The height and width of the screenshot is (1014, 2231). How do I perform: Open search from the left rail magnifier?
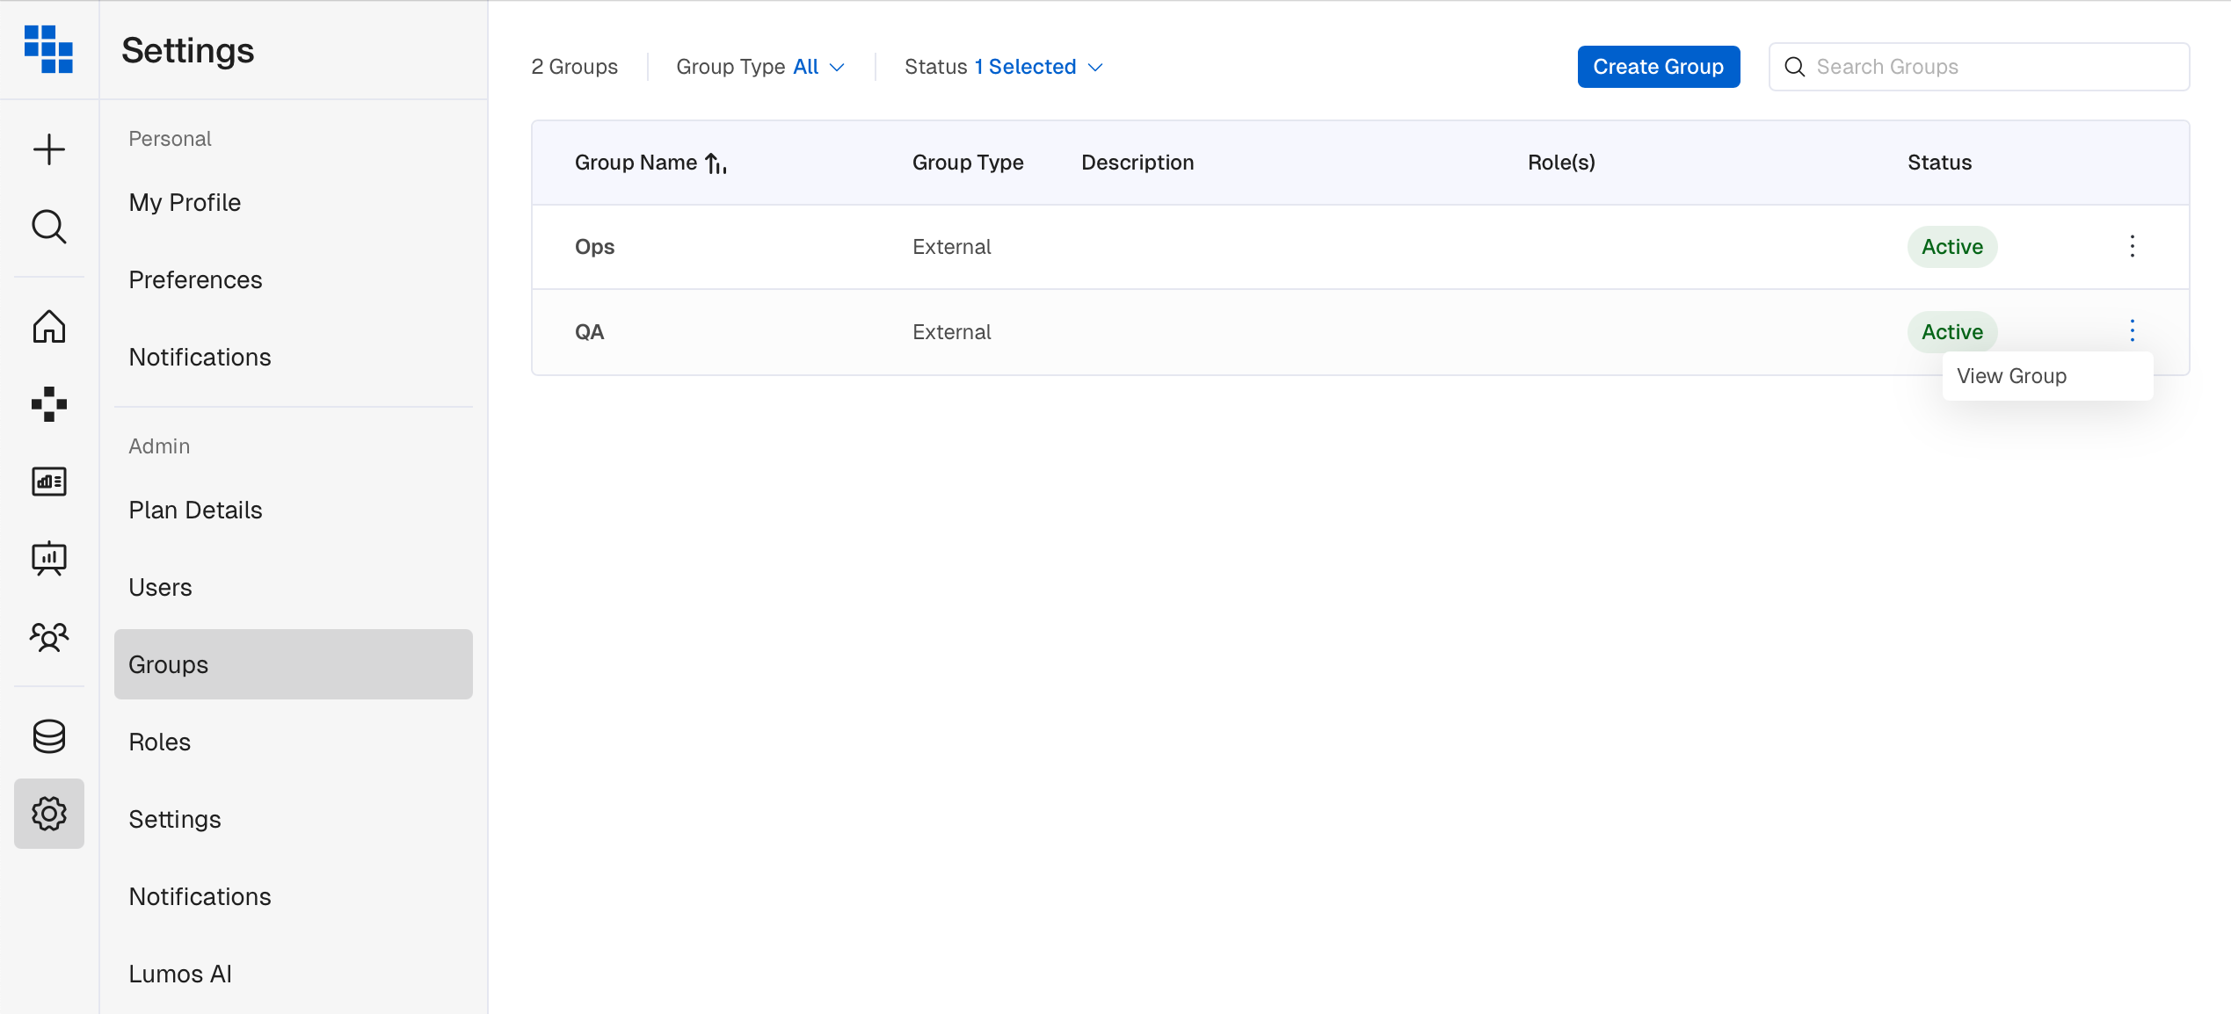49,227
